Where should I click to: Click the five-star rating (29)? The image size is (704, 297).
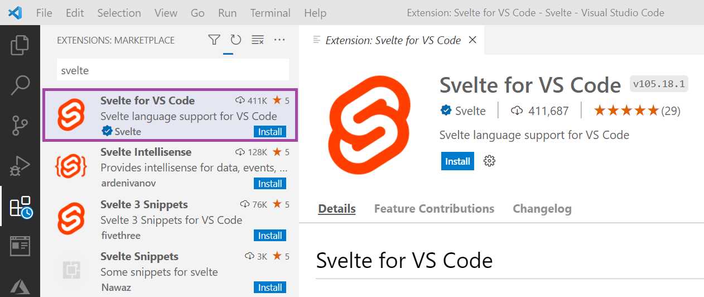[637, 111]
